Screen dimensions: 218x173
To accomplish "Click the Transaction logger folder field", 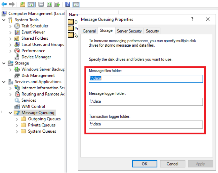I will coord(146,124).
